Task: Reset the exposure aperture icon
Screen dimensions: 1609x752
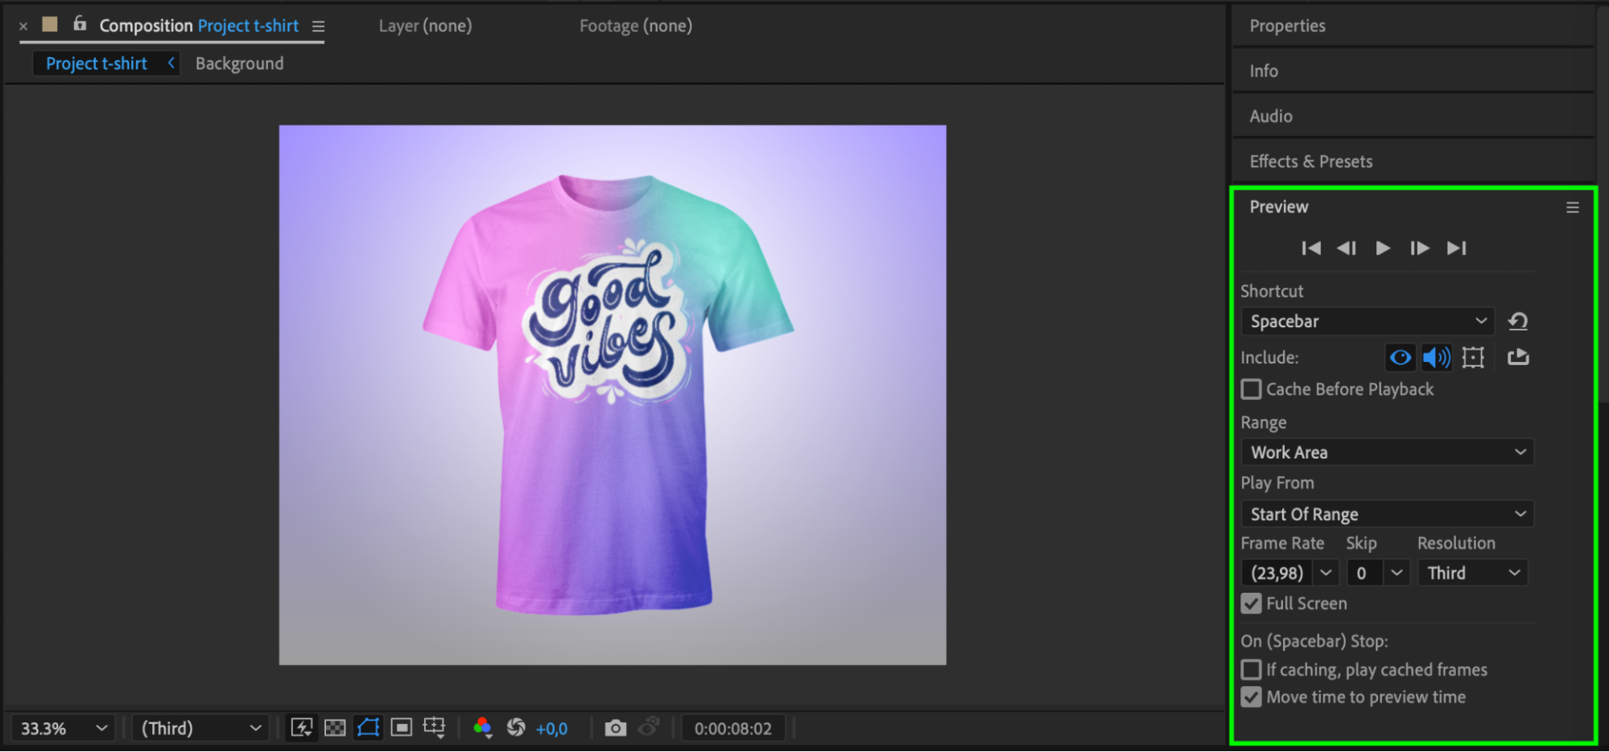Action: tap(516, 728)
